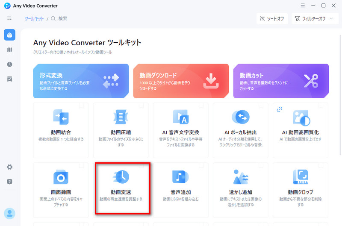Open the hamburger menu in title bar
Image resolution: width=342 pixels, height=226 pixels.
(x=303, y=6)
